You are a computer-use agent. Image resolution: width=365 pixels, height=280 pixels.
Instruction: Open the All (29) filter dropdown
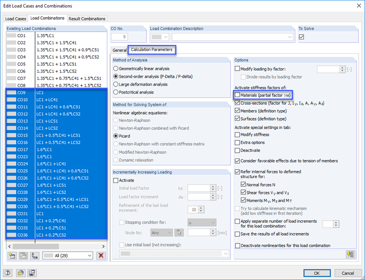click(x=68, y=256)
